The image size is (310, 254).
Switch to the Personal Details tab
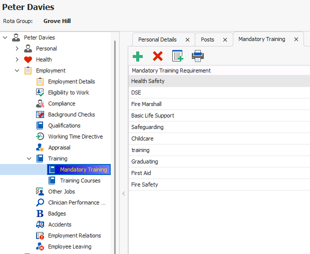[157, 39]
